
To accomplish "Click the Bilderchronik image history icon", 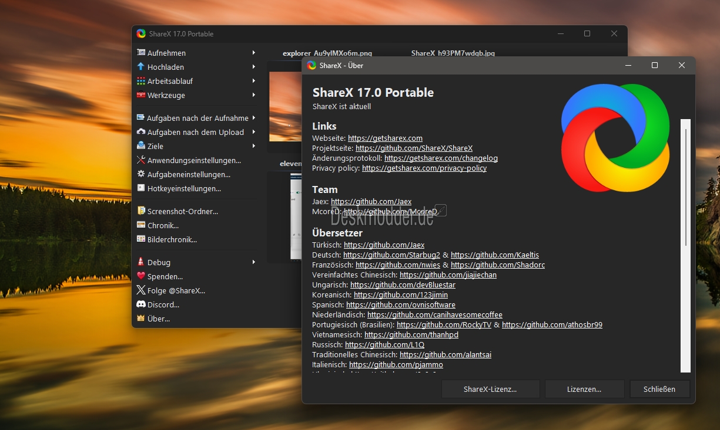I will coord(141,239).
